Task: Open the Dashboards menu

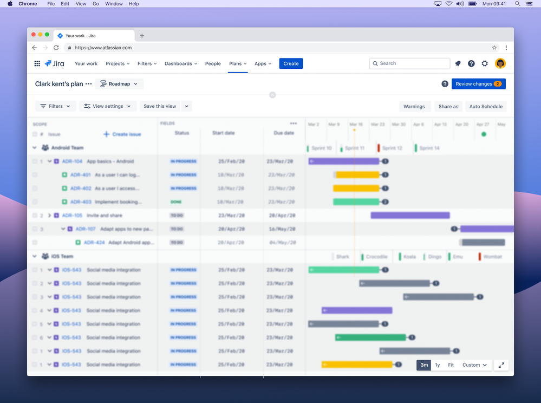Action: [x=181, y=63]
